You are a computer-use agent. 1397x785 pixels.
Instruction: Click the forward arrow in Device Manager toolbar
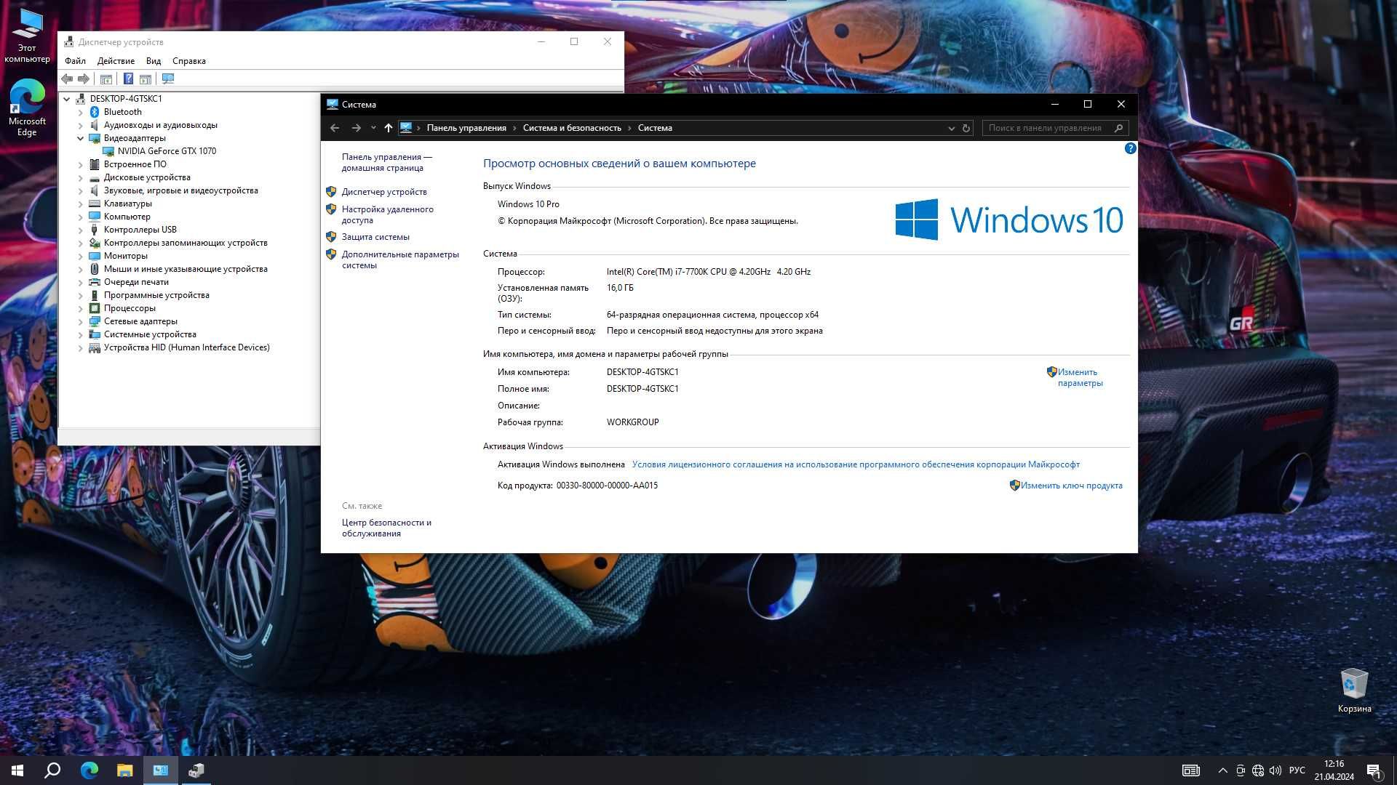click(x=84, y=78)
